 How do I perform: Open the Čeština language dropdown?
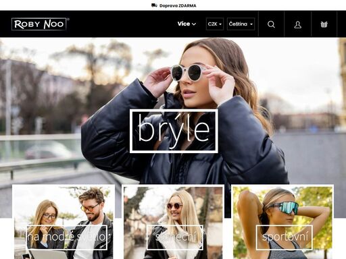point(241,24)
